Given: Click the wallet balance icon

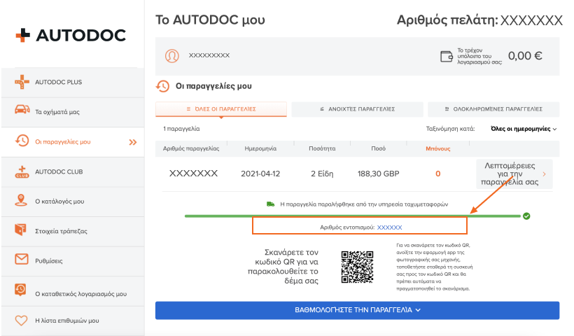Looking at the screenshot, I should click(x=446, y=57).
